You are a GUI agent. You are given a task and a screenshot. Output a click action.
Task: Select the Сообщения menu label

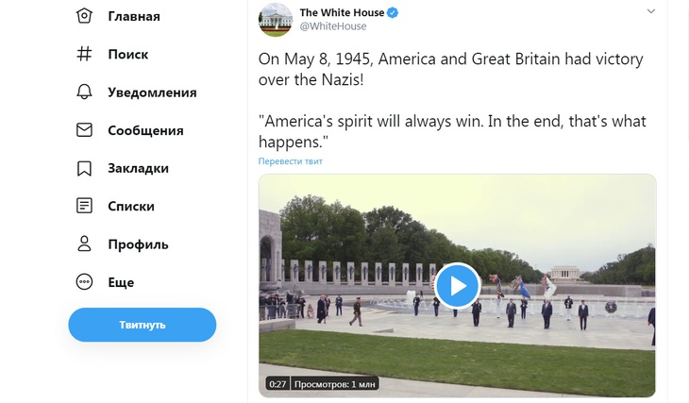pos(145,130)
